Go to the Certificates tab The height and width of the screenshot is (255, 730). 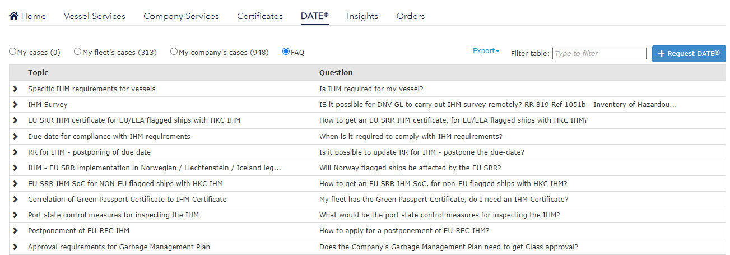(x=260, y=16)
